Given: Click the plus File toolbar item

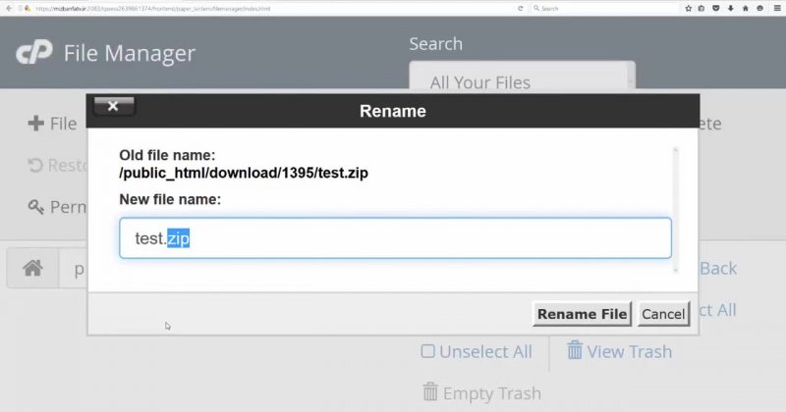Looking at the screenshot, I should point(36,124).
